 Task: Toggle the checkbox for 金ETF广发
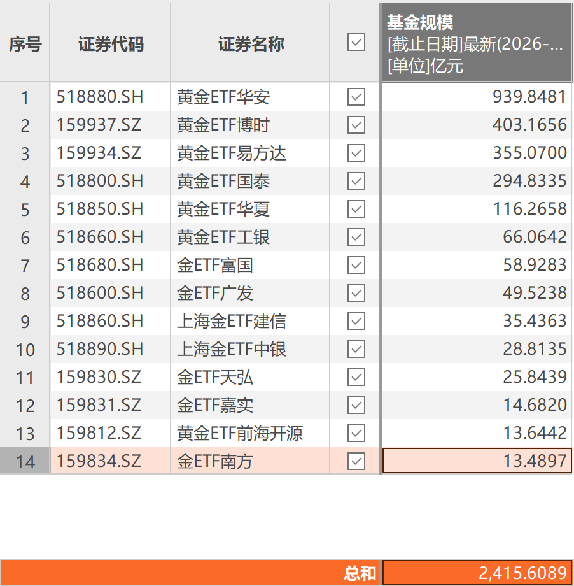pos(356,293)
